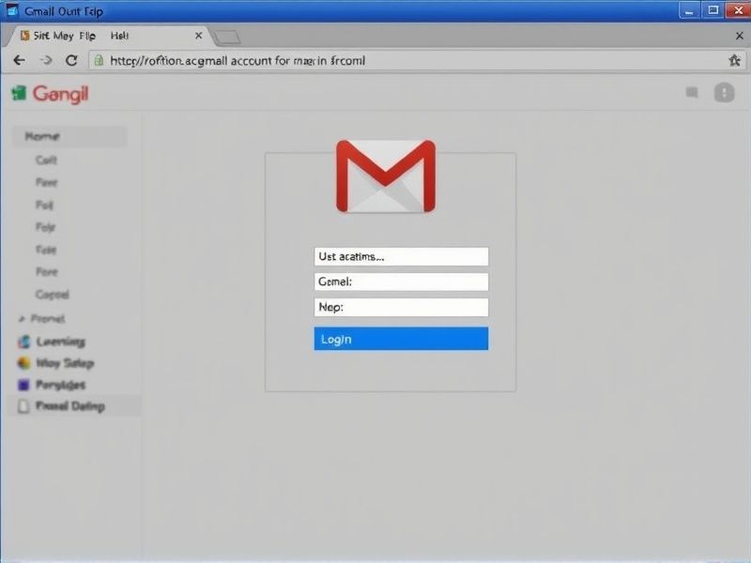Click the browser forward arrow

coord(46,60)
